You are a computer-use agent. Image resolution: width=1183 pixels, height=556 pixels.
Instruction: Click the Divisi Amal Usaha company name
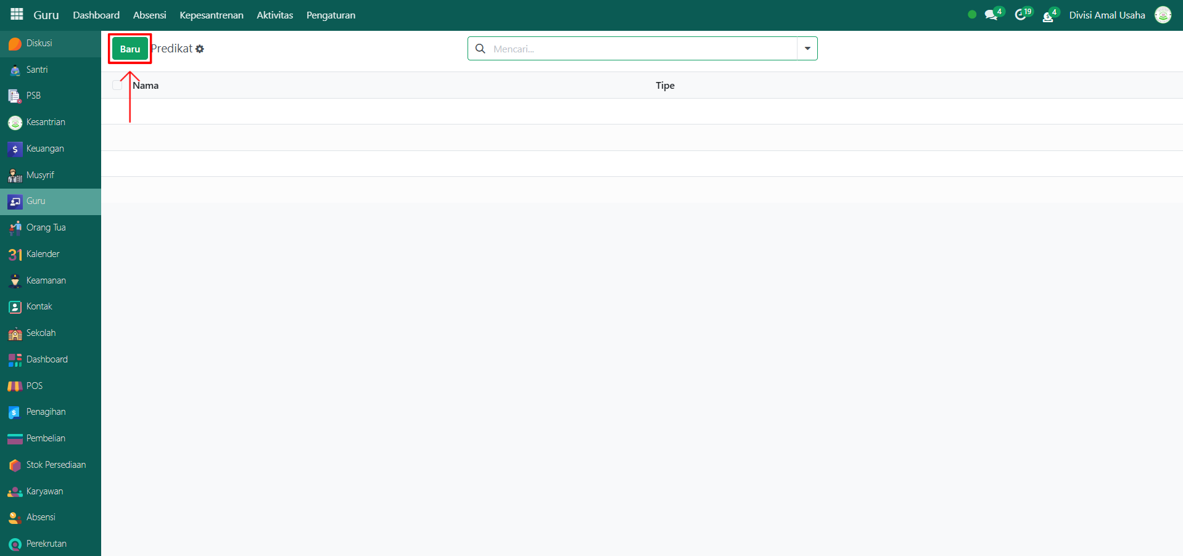coord(1107,15)
